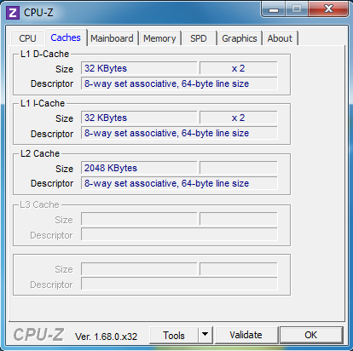Click the L1 D-Cache size field 32 KBytes

139,68
